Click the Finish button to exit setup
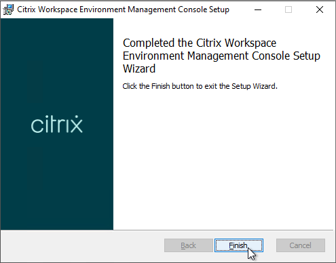The height and width of the screenshot is (263, 336). pyautogui.click(x=239, y=245)
